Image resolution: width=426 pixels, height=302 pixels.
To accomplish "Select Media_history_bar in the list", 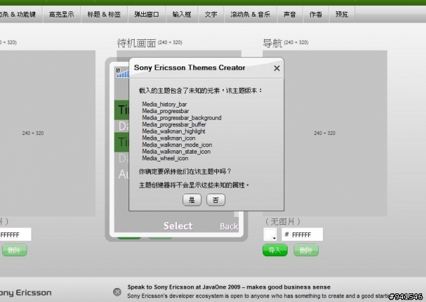I will (x=164, y=104).
